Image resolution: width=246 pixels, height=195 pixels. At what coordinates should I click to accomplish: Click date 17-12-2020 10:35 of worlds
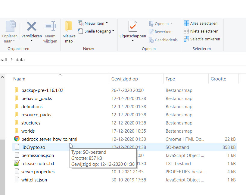[129, 131]
